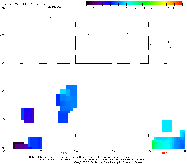Click the "-16" color scale label
Image resolution: width=187 pixels, height=164 pixels.
pos(86,8)
